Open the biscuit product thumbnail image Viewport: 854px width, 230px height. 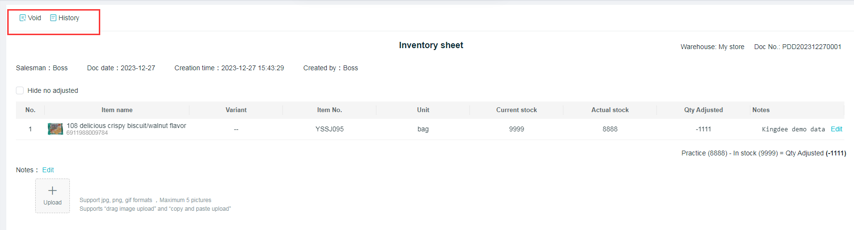click(x=55, y=129)
